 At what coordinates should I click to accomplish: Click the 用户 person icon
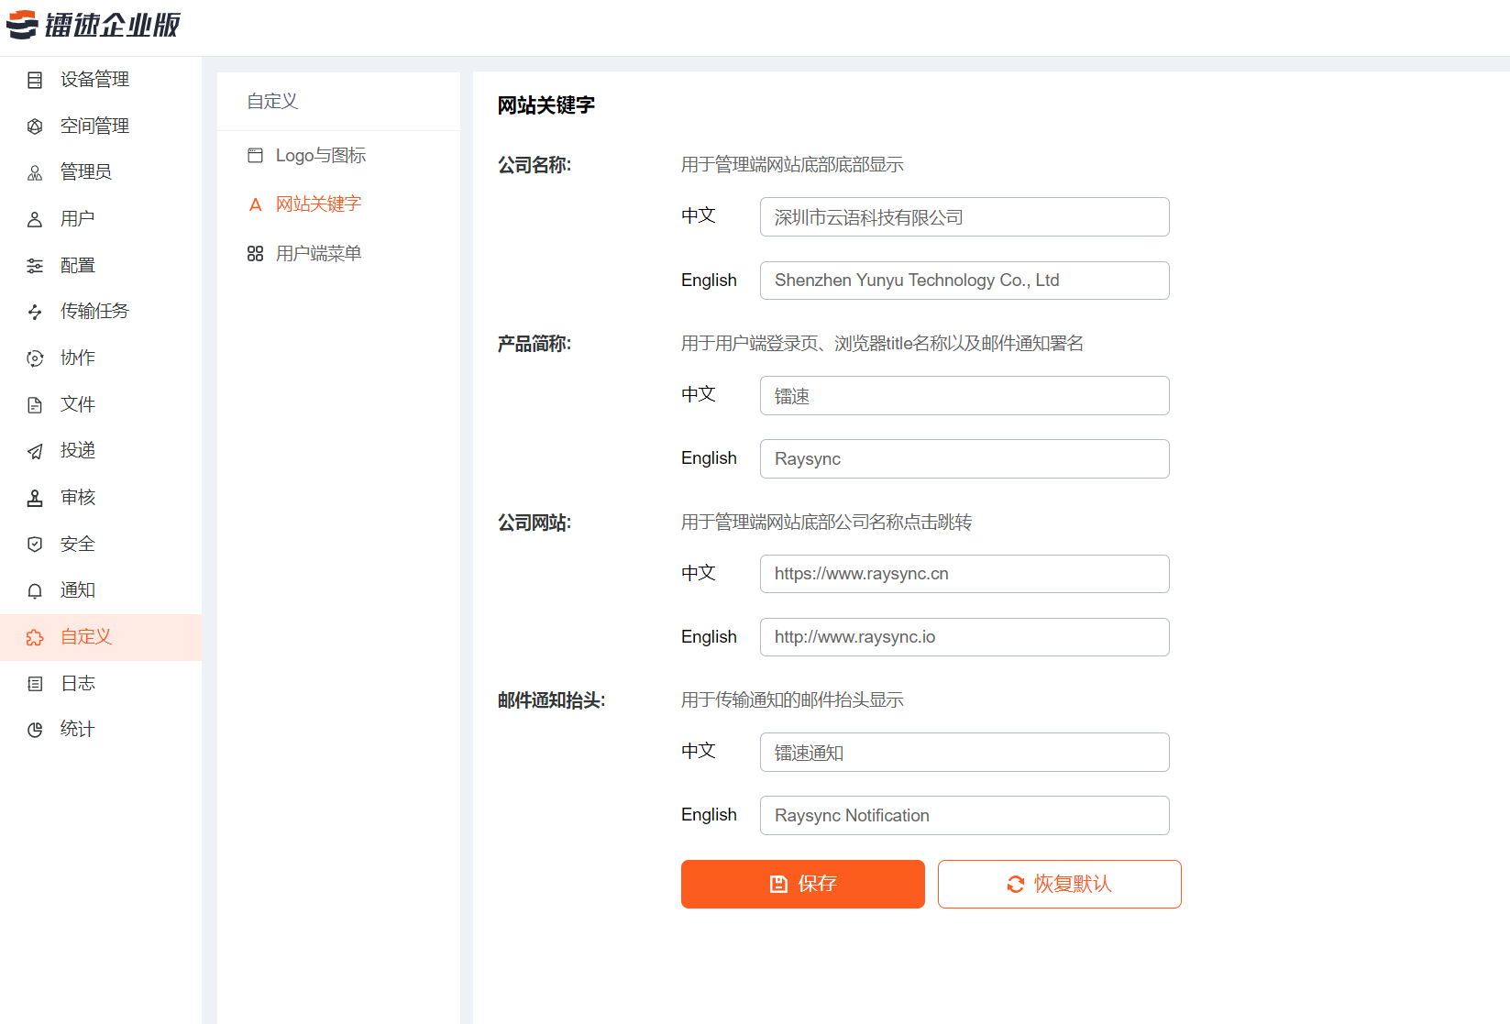35,220
